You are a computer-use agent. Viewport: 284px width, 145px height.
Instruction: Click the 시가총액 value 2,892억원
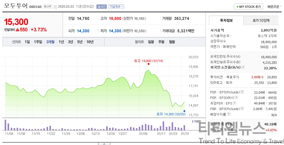[269, 30]
